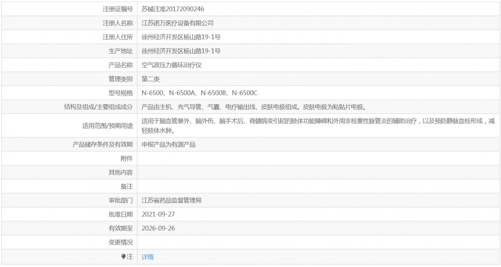
Task: Click the pin icon beside 注
Action: (123, 257)
